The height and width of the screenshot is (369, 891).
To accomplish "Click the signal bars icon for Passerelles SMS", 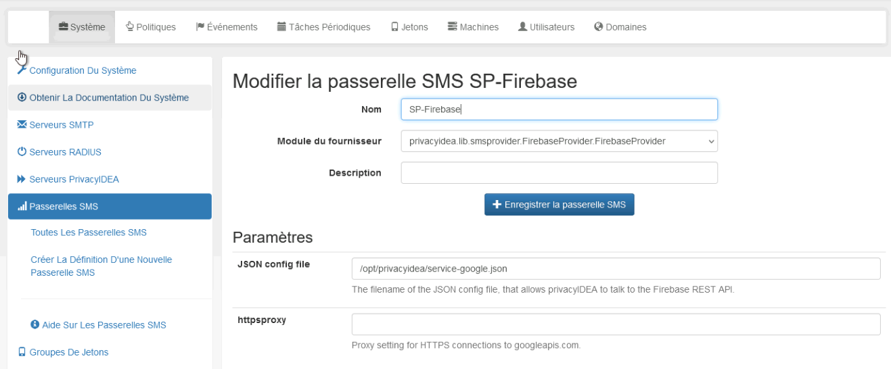I will (22, 207).
